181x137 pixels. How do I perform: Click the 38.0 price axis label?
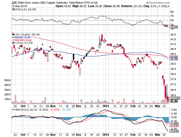click(x=173, y=74)
